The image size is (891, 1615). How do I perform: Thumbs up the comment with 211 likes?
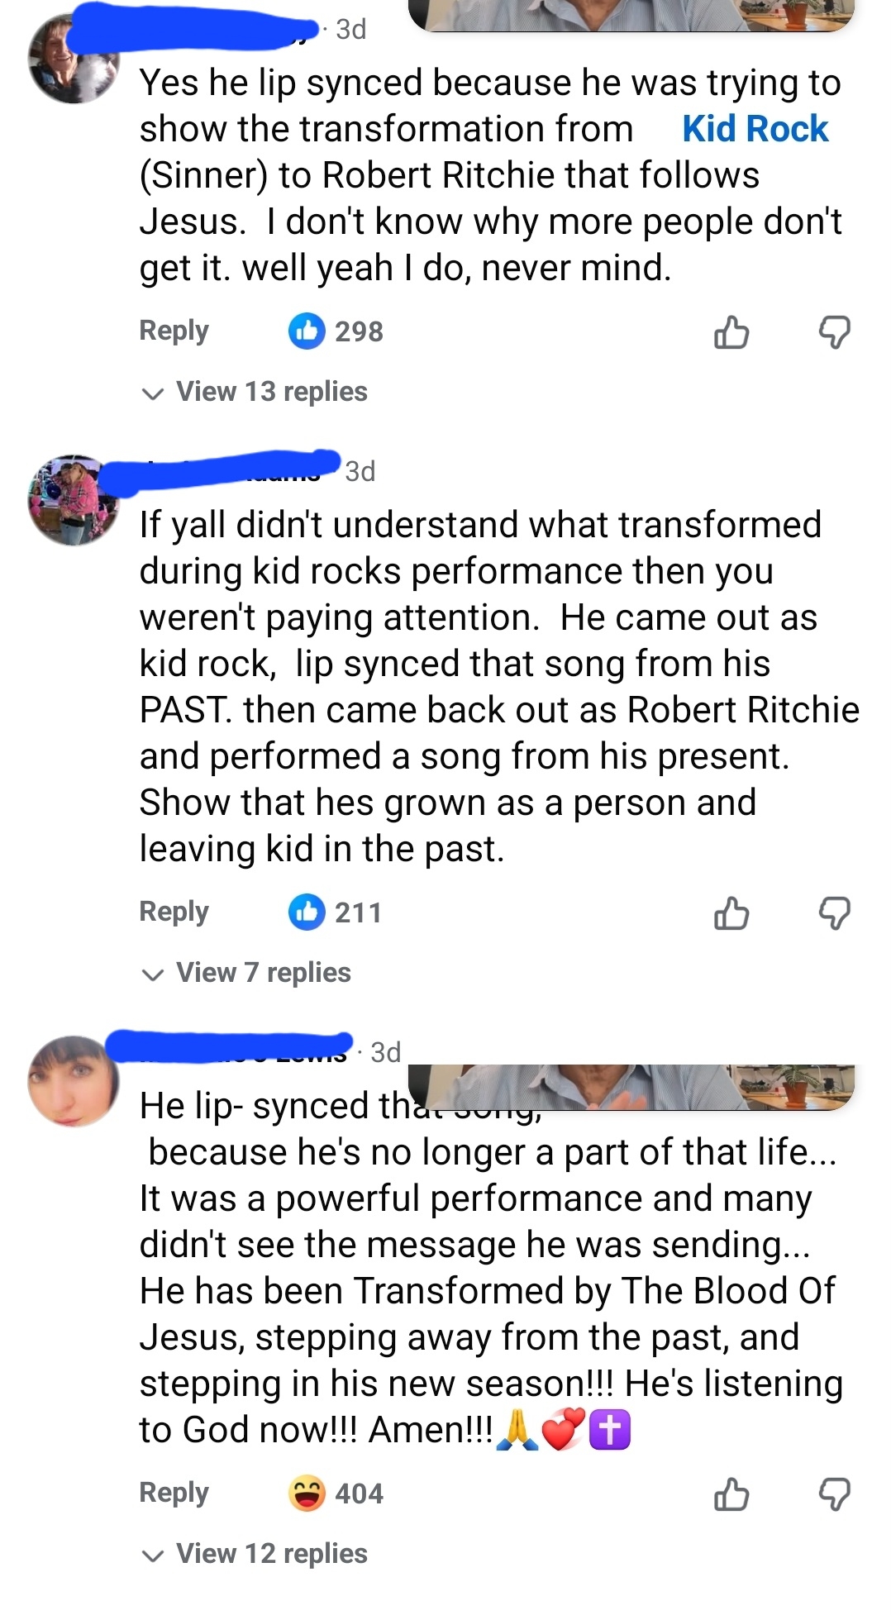pyautogui.click(x=731, y=913)
